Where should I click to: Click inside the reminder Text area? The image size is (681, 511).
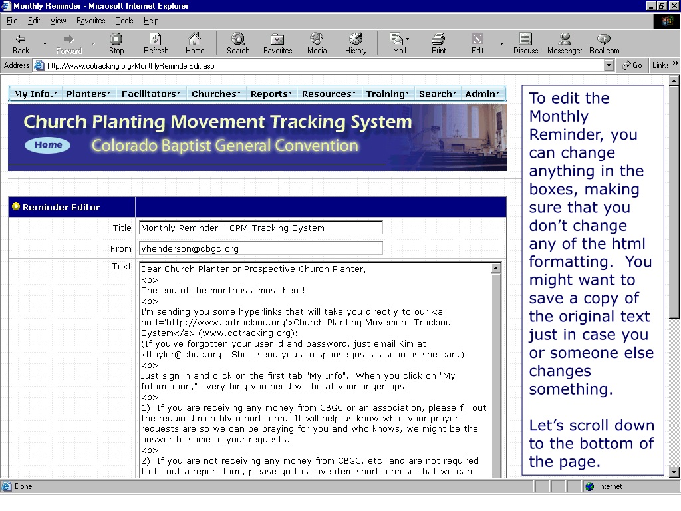pyautogui.click(x=315, y=369)
